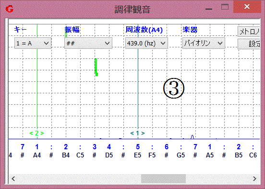The image size is (265, 189).
Task: Click scale degree 3 above C5 sharp
Action: 95,147
